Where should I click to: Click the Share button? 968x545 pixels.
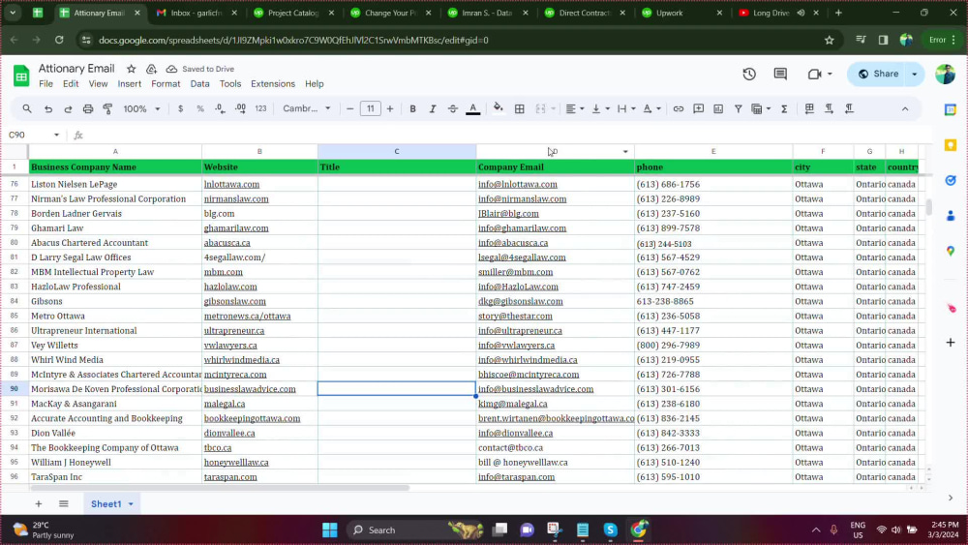click(x=878, y=75)
